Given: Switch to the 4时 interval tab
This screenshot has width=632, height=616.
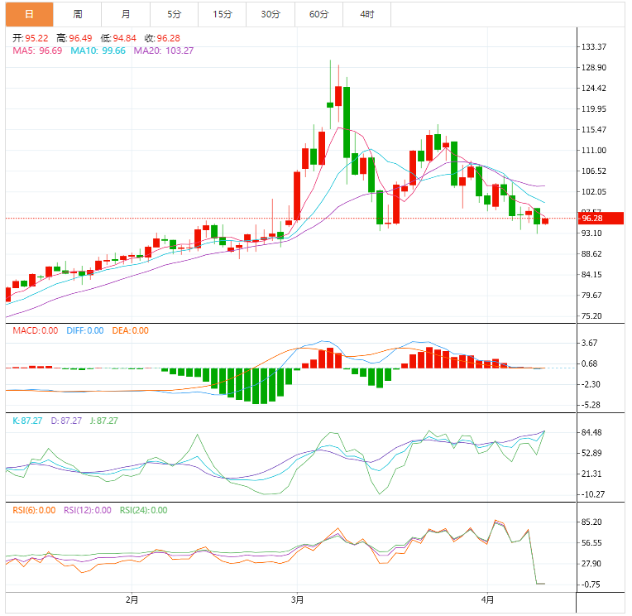Looking at the screenshot, I should pos(366,14).
